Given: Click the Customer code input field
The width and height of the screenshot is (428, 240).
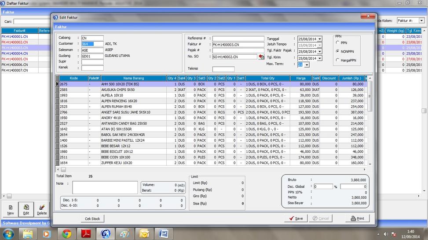Looking at the screenshot, I should 92,44.
